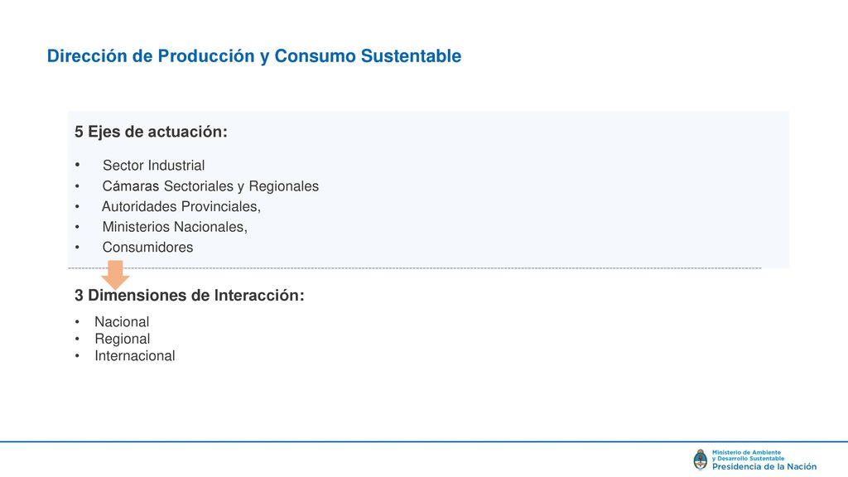Click the dashed divider line under 'Consumidores'
848x477 pixels.
coord(414,268)
